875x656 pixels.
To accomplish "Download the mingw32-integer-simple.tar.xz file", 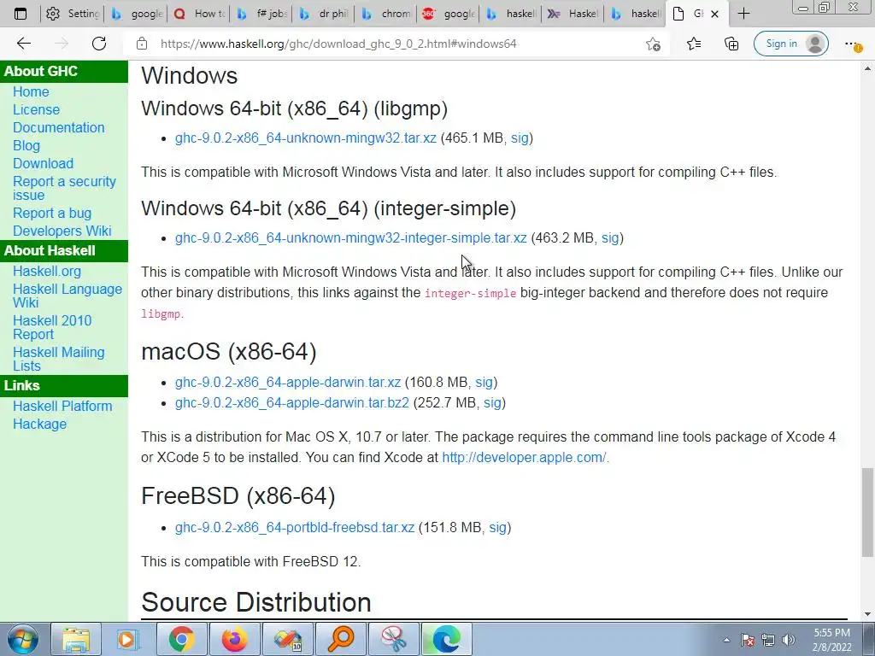I will click(351, 237).
